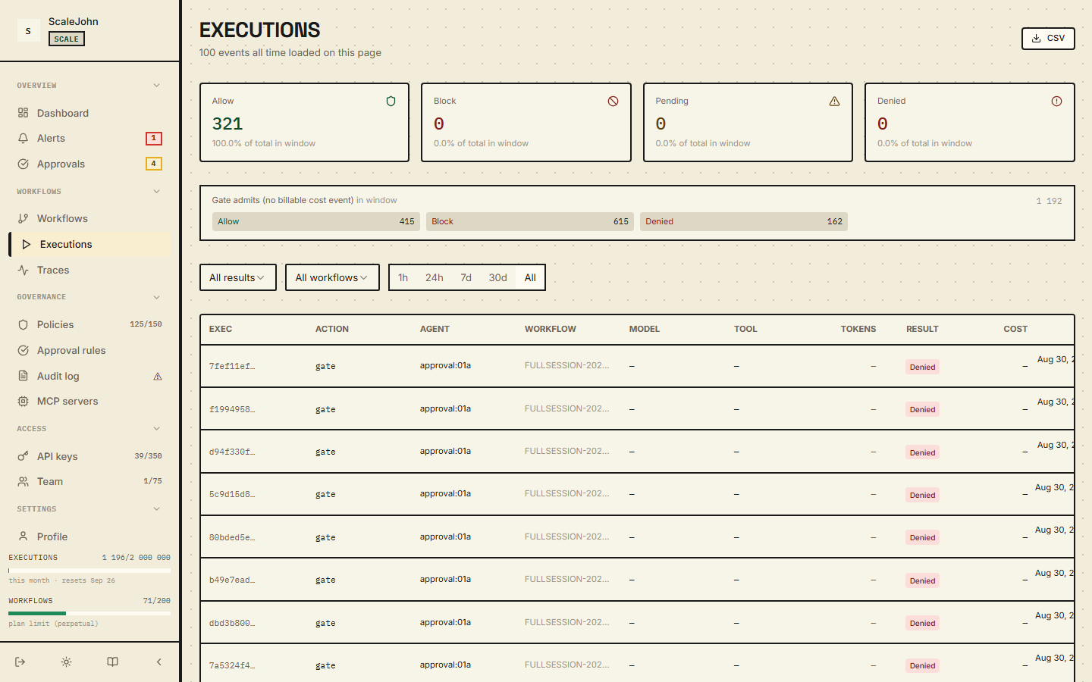Click the Denied 162 gate admits bar
The height and width of the screenshot is (682, 1092).
coord(744,221)
